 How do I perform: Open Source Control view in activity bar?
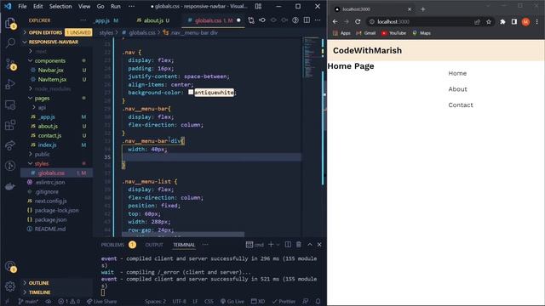[x=10, y=65]
